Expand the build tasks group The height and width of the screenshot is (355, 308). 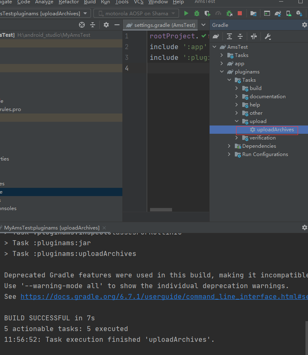coord(236,88)
